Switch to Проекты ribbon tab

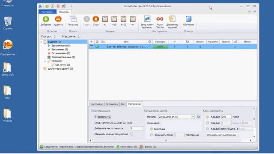[64, 12]
